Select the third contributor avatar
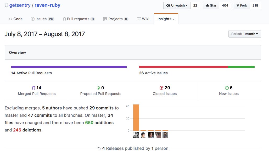269x153 pixels. 151,135
